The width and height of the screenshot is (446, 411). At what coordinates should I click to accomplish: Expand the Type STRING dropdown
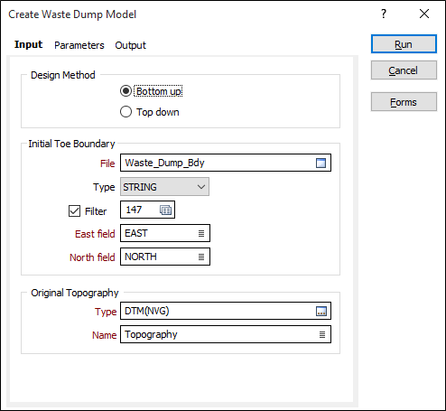[x=164, y=187]
